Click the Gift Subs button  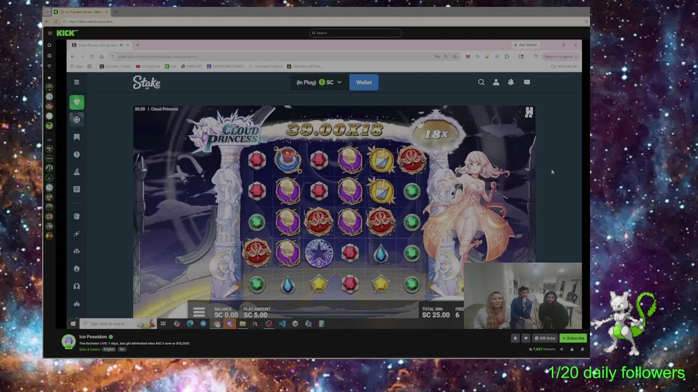[545, 338]
